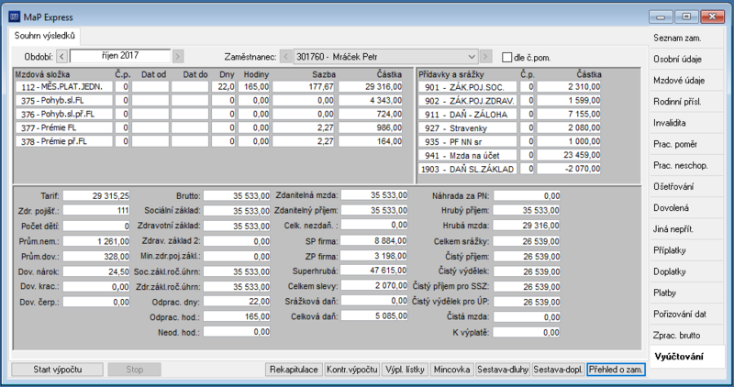Viewport: 734px width, 387px height.
Task: Open Osobní údaje section
Action: tap(687, 60)
